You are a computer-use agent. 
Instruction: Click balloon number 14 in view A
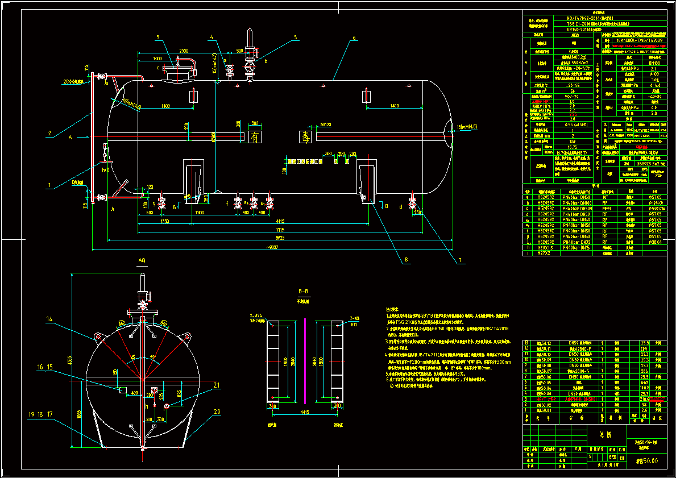49,319
